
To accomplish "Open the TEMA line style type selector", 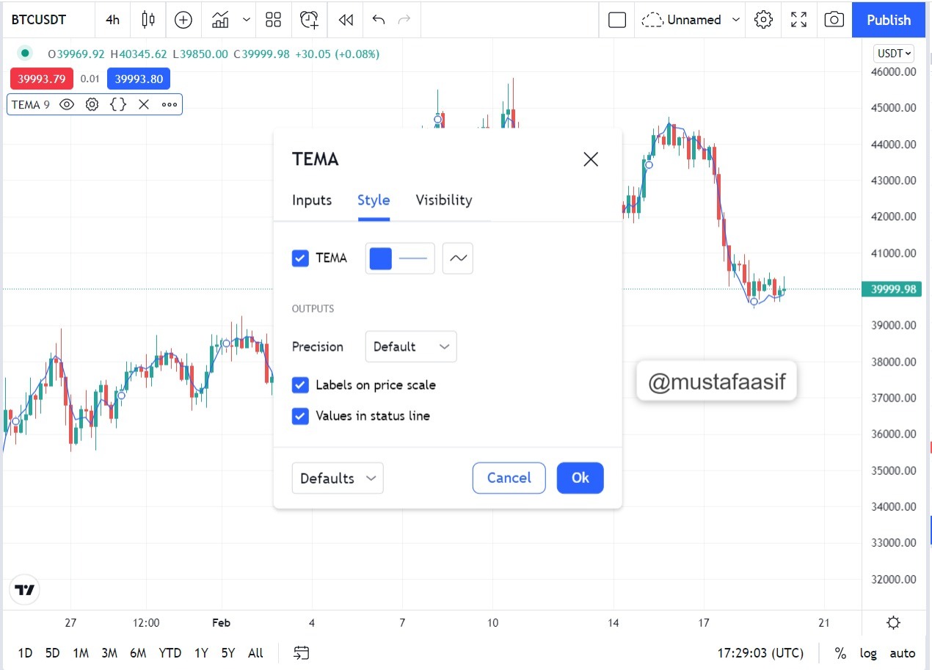I will [458, 258].
